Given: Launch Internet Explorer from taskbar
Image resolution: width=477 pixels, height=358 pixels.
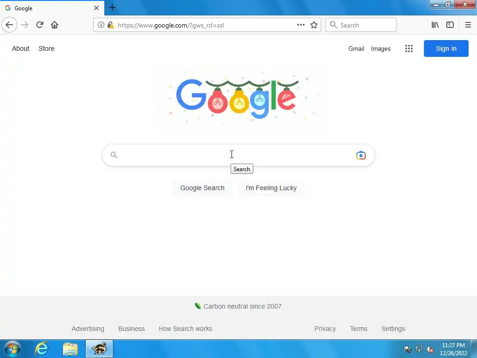Looking at the screenshot, I should (x=41, y=349).
